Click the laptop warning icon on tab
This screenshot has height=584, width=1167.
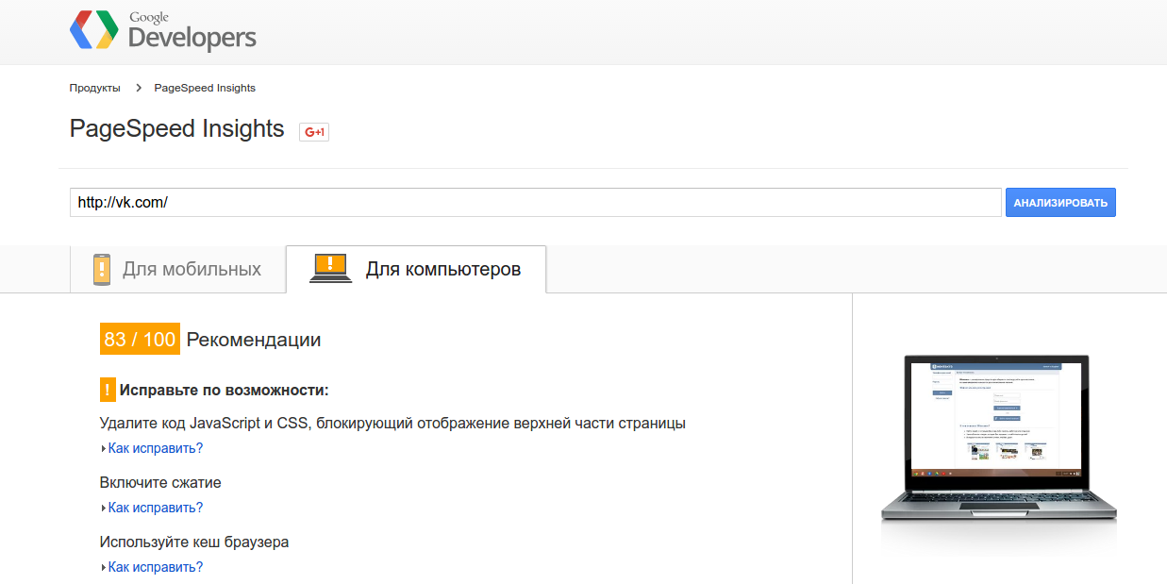coord(331,269)
